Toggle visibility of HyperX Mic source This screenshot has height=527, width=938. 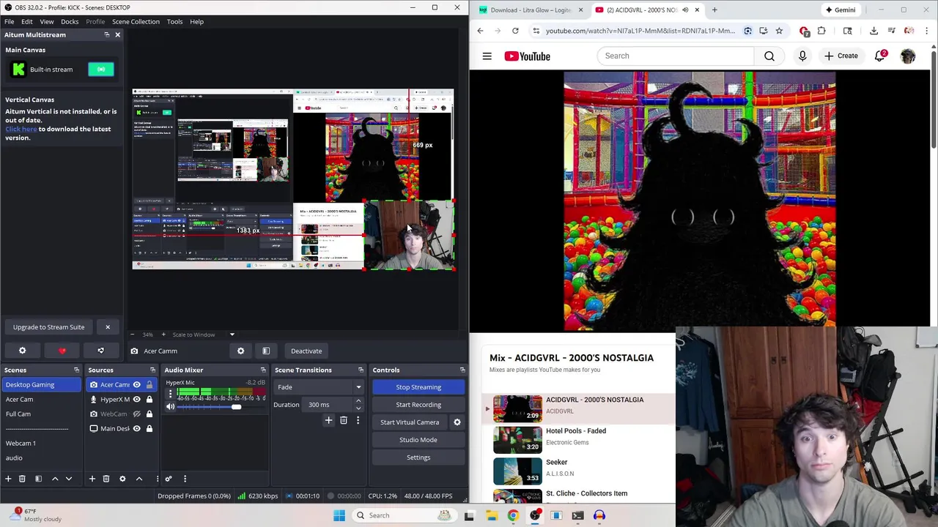[x=136, y=399]
